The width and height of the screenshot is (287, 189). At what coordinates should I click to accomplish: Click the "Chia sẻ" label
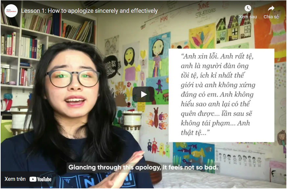click(271, 17)
